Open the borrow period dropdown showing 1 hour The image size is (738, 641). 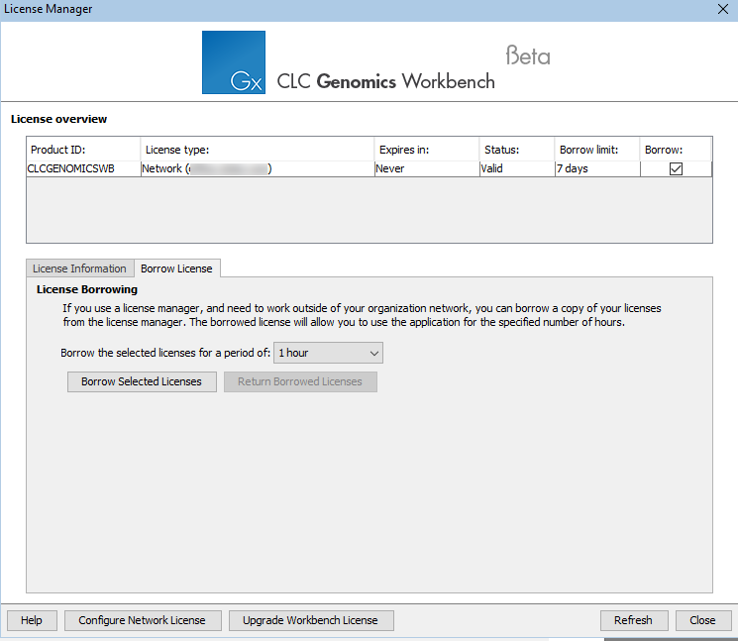[328, 353]
